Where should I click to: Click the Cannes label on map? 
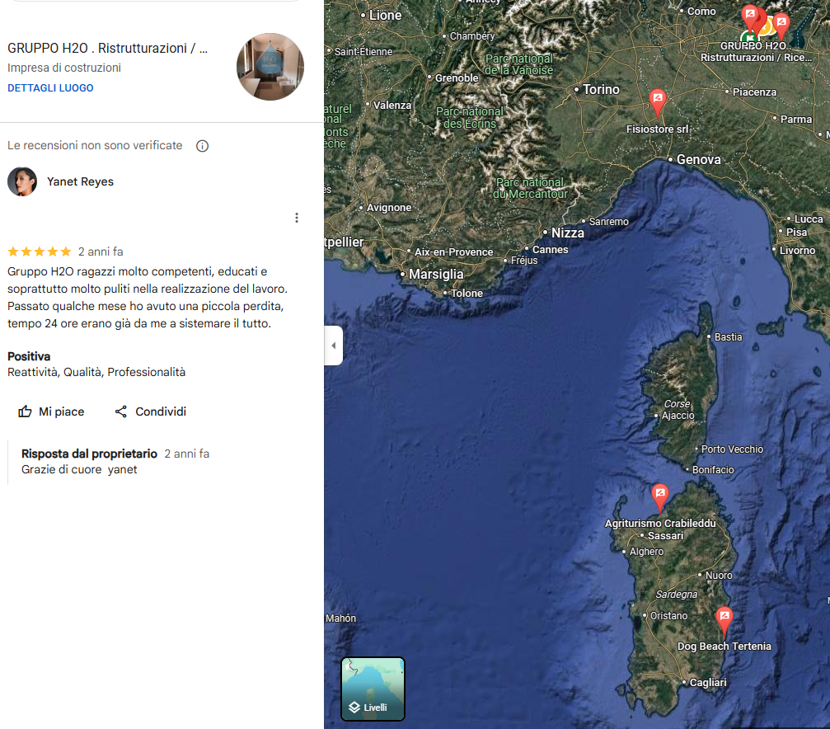click(550, 250)
